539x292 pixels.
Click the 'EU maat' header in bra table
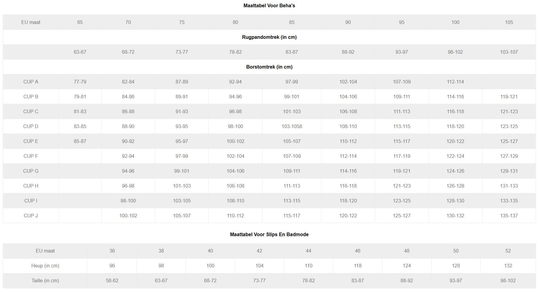[x=31, y=22]
